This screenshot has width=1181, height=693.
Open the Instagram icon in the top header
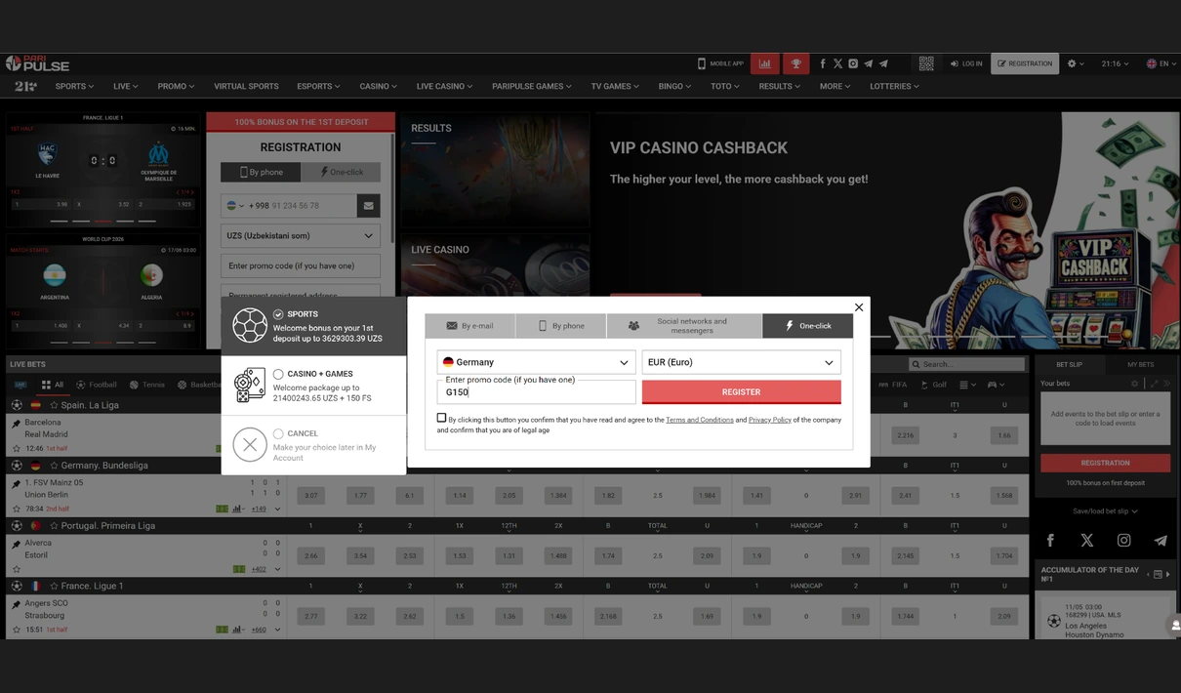pyautogui.click(x=853, y=63)
